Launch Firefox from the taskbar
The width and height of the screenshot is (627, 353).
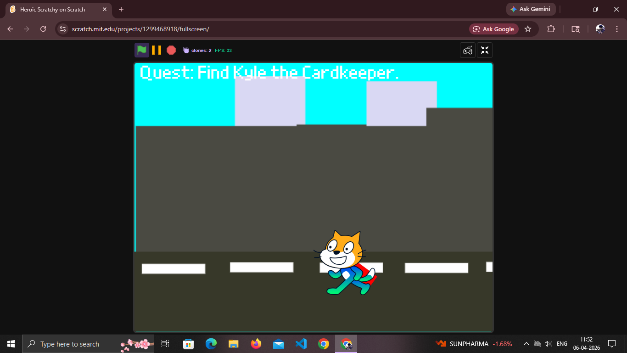coord(256,344)
